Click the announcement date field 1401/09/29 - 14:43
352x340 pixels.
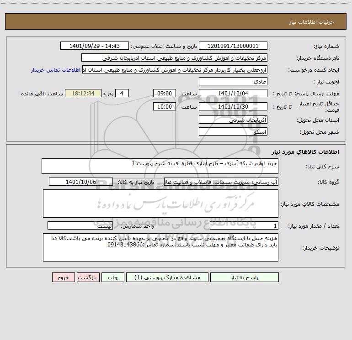pyautogui.click(x=95, y=46)
